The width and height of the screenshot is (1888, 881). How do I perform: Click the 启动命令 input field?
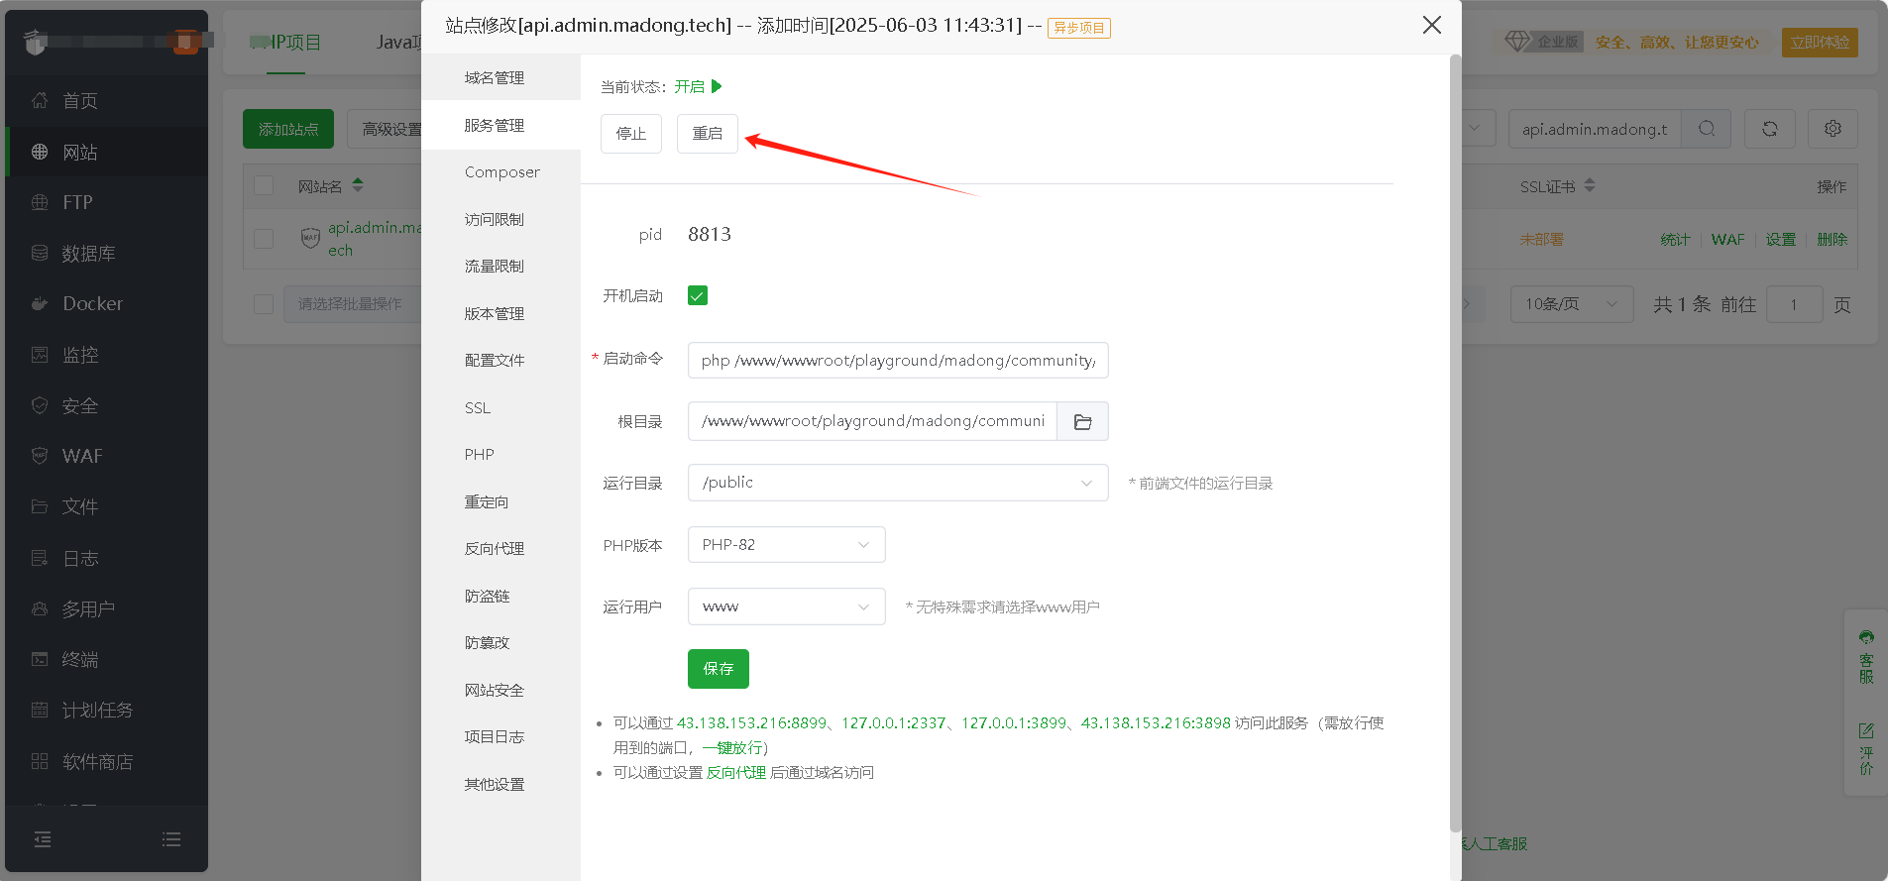[x=897, y=361]
